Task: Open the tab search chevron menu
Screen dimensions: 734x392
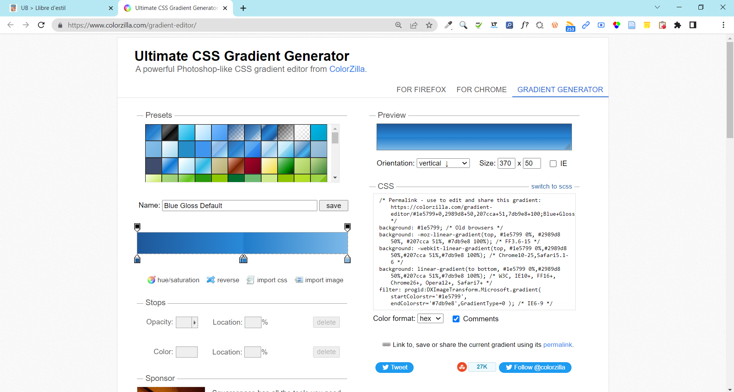Action: [x=657, y=7]
